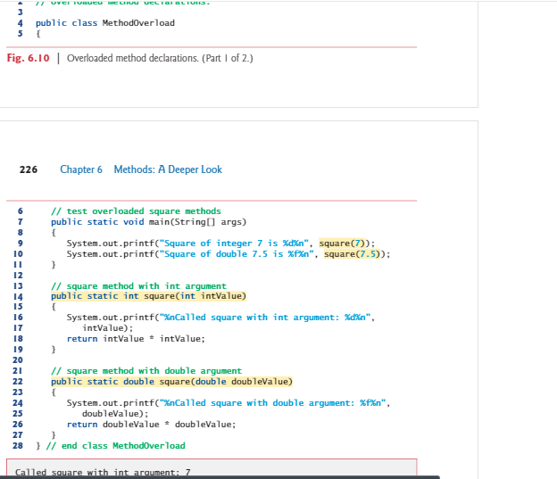Click line number 12 in the listing
557x479 pixels.
[x=18, y=276]
